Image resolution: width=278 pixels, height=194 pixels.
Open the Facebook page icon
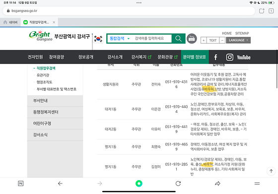pyautogui.click(x=215, y=57)
